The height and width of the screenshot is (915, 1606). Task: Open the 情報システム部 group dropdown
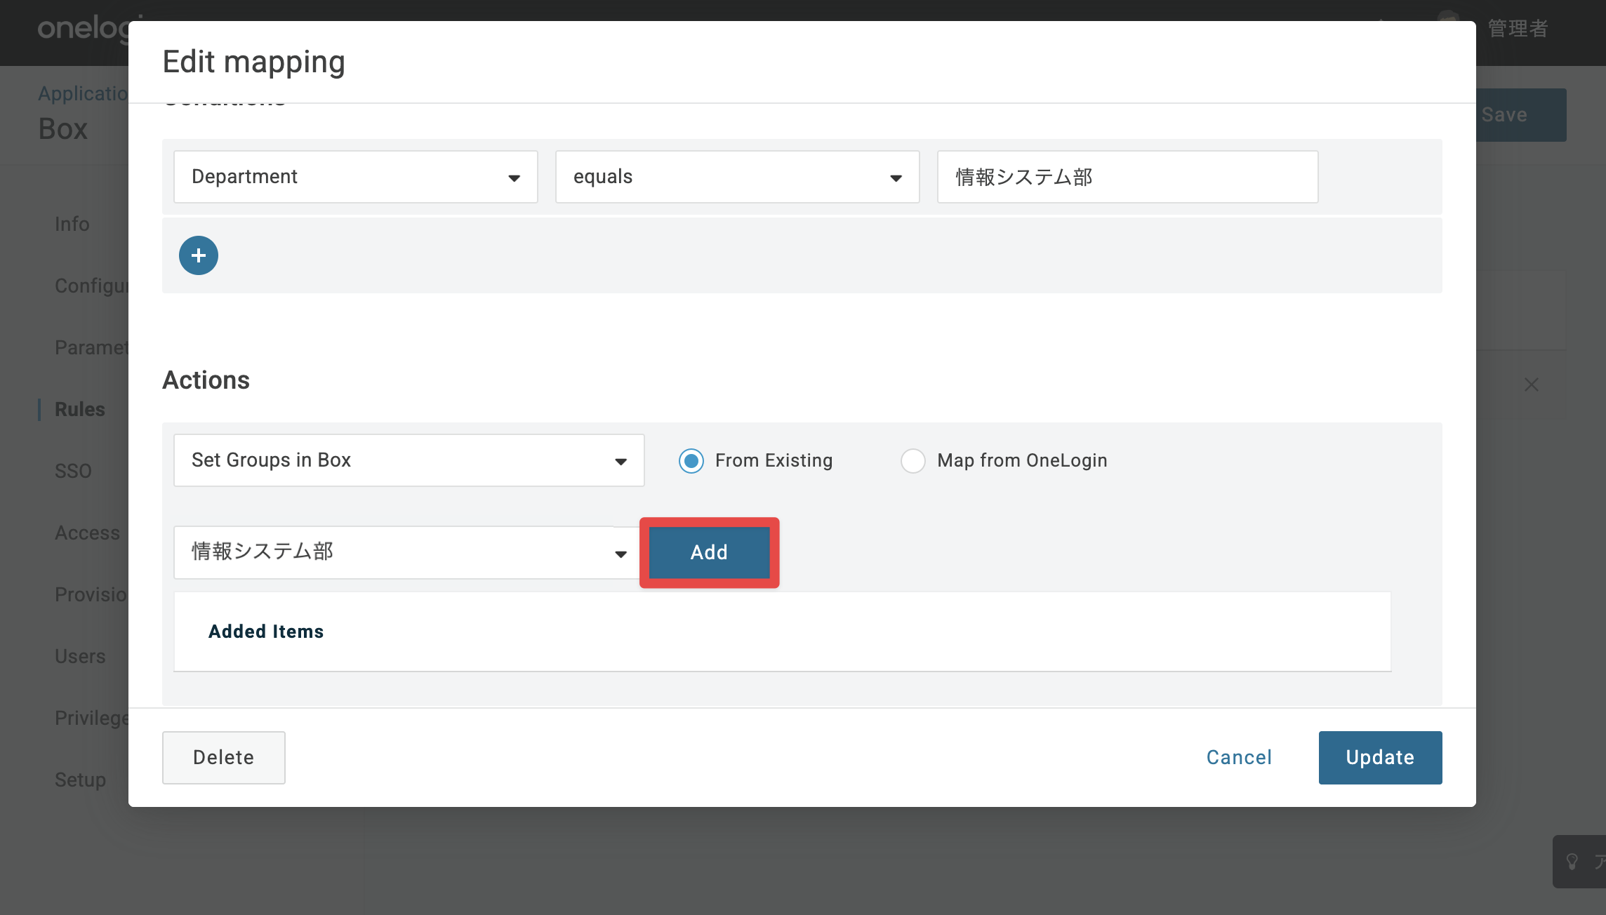pyautogui.click(x=407, y=552)
